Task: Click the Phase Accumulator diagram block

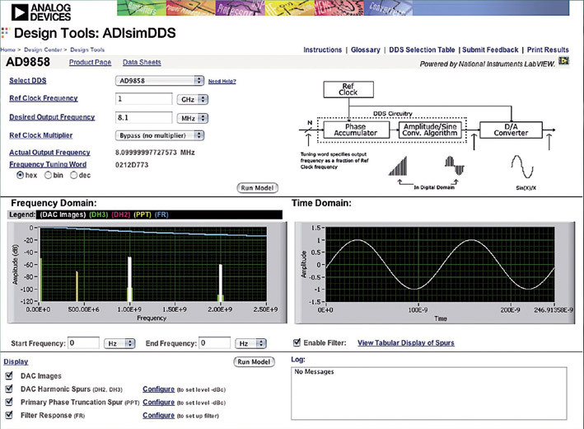Action: pyautogui.click(x=356, y=130)
